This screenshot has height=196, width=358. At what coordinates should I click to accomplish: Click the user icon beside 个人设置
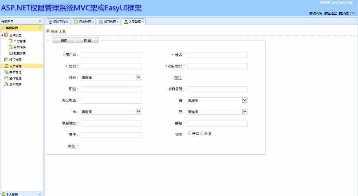pyautogui.click(x=4, y=194)
